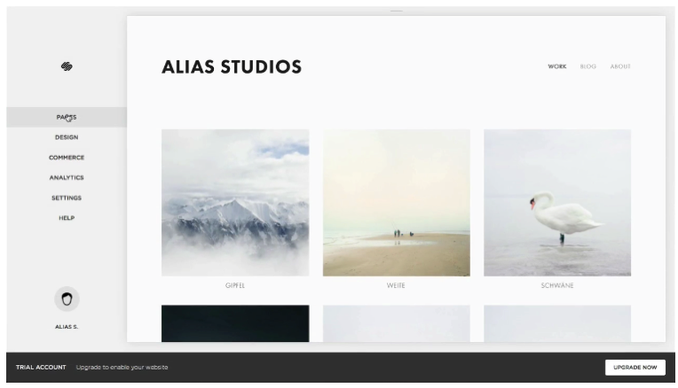
Task: Open the Design section
Action: pyautogui.click(x=67, y=137)
